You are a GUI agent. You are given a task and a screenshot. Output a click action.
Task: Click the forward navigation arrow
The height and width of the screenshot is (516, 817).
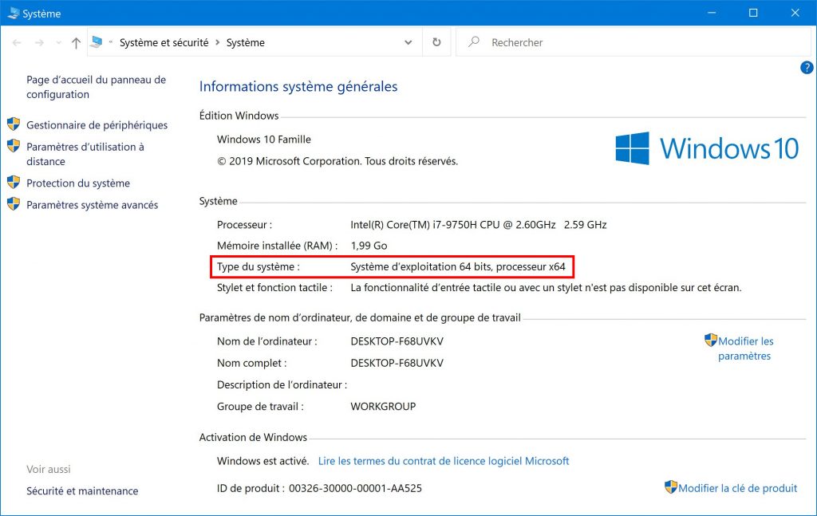click(x=37, y=43)
